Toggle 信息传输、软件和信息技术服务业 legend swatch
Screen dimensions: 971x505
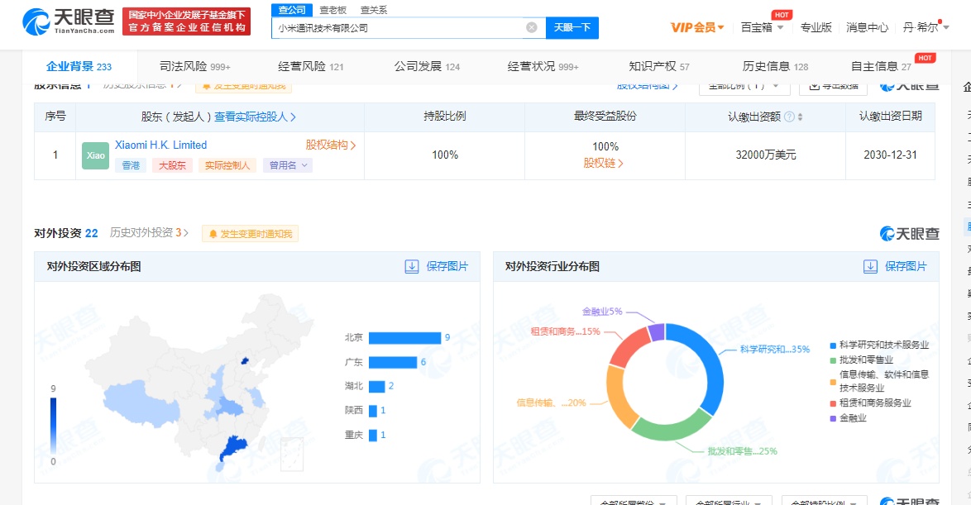point(834,383)
